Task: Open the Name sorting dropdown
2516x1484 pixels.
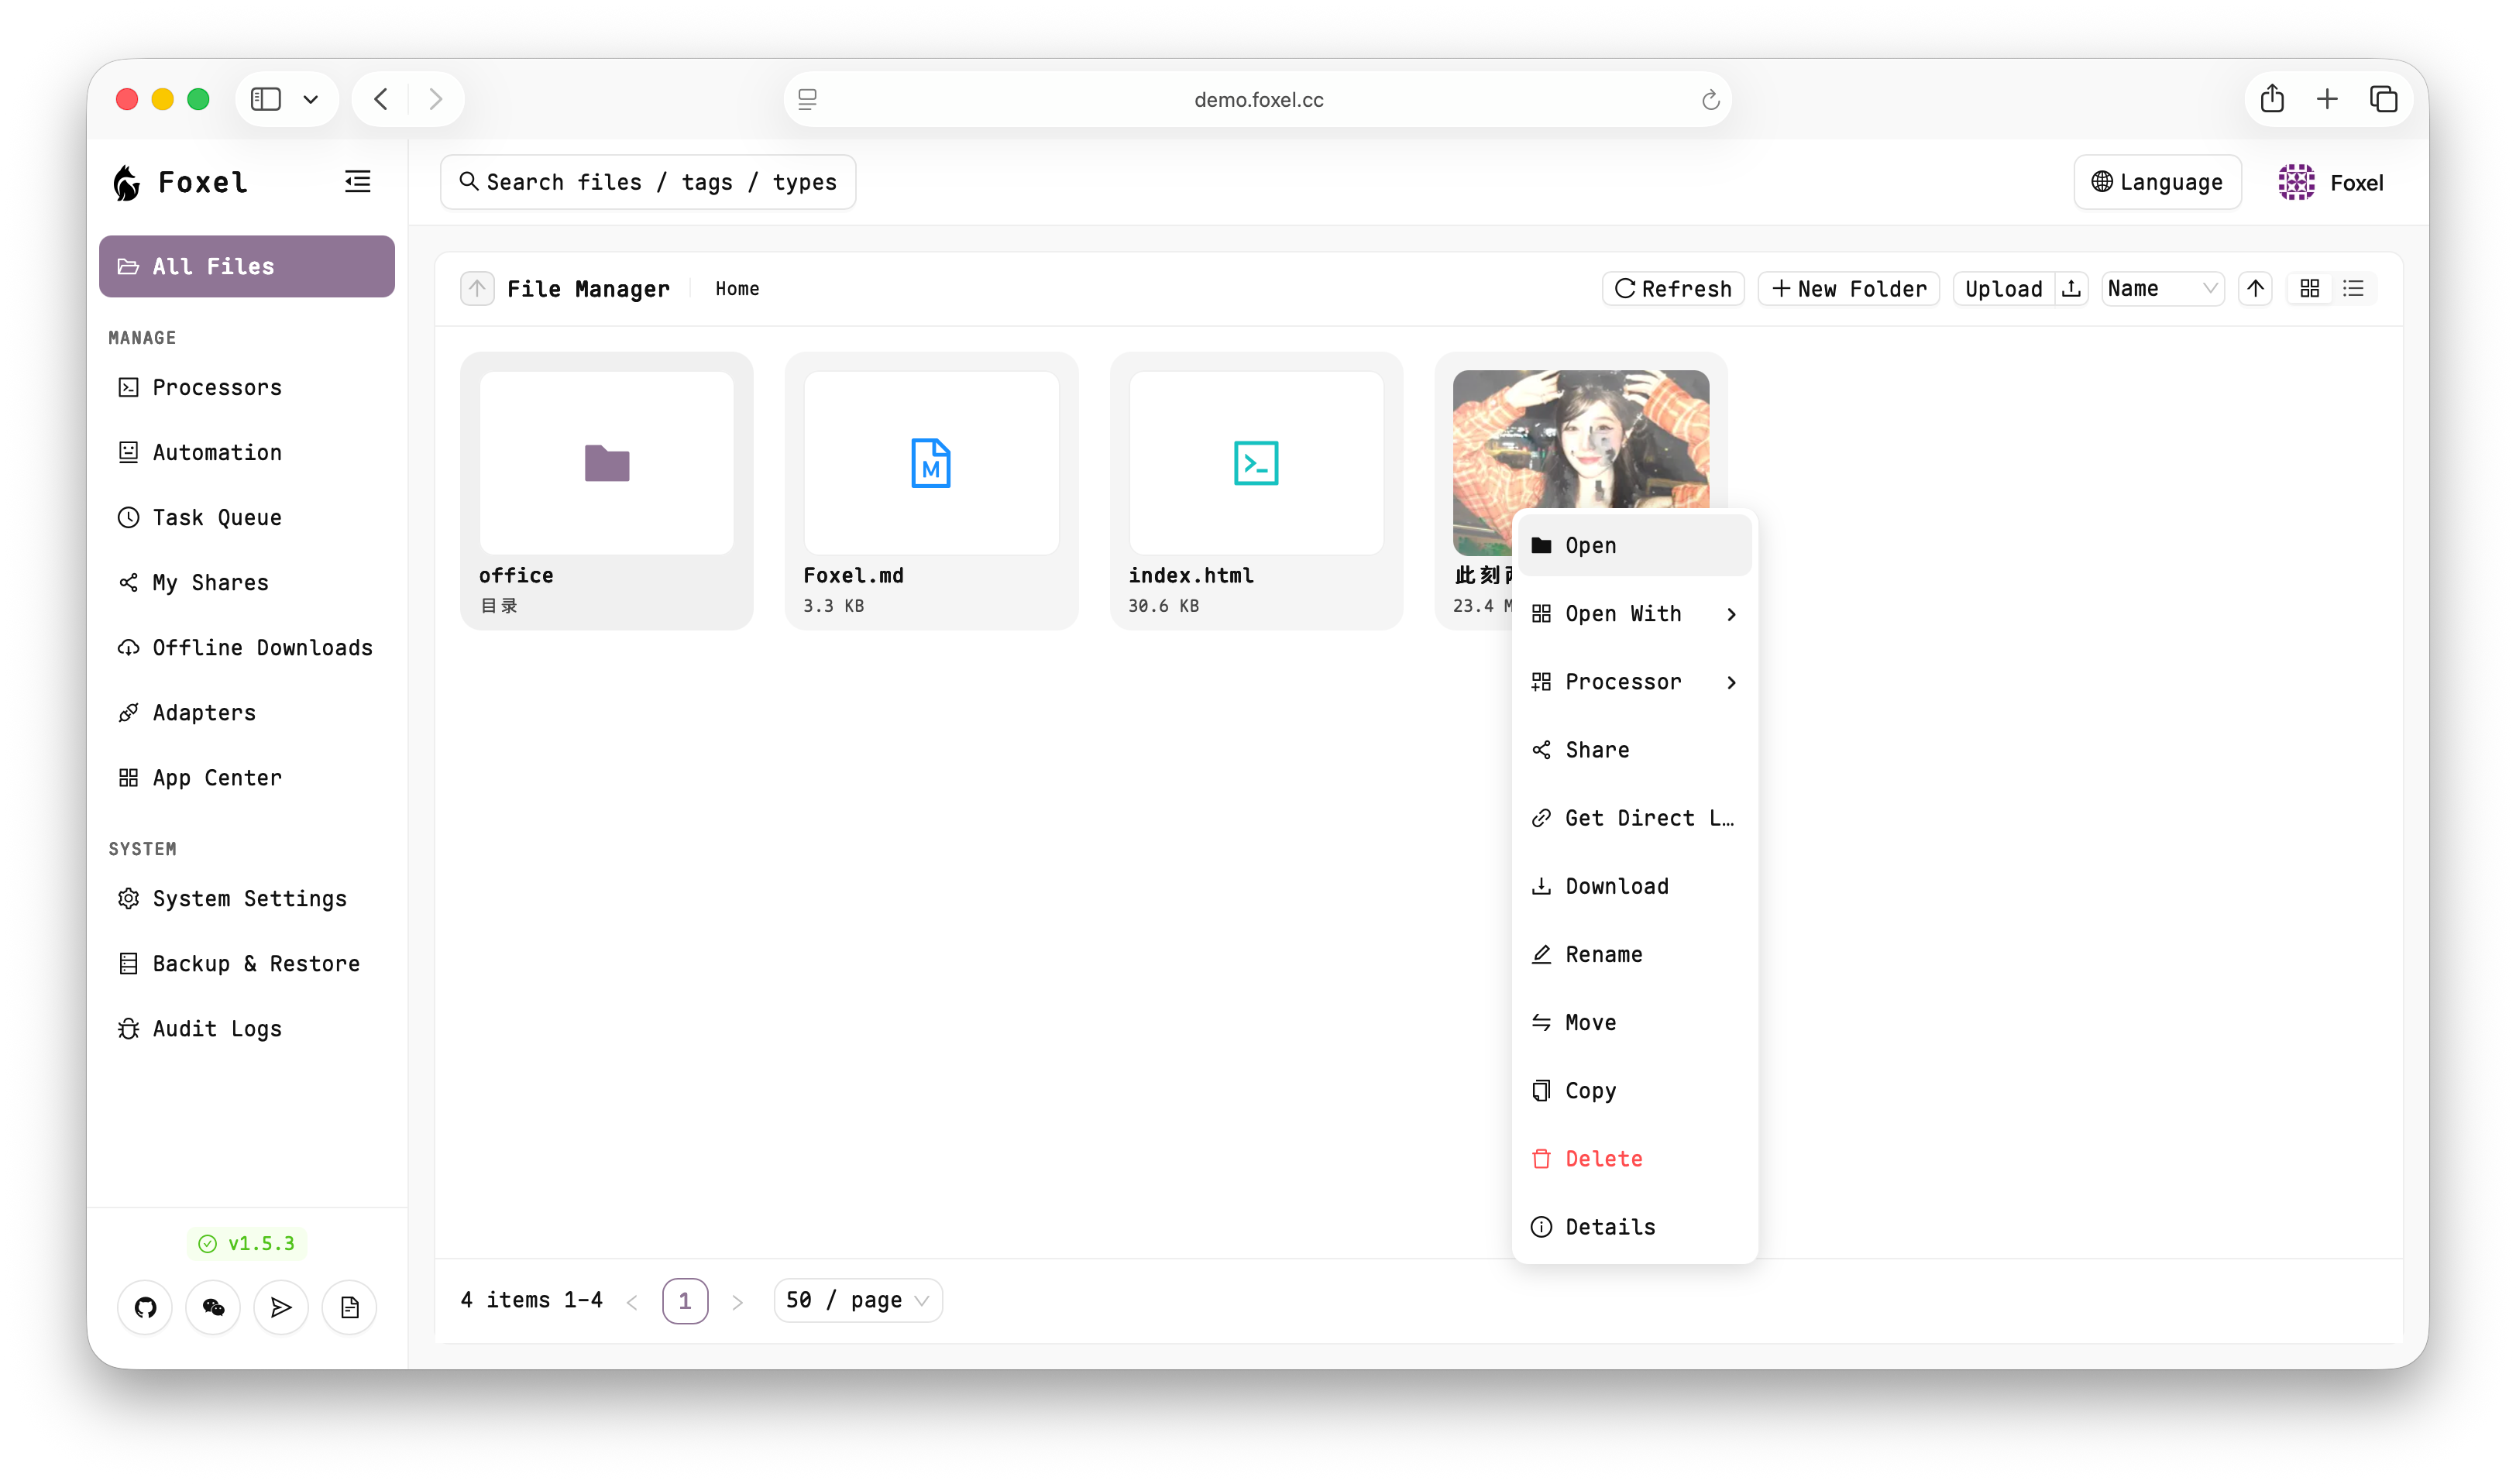Action: 2162,288
